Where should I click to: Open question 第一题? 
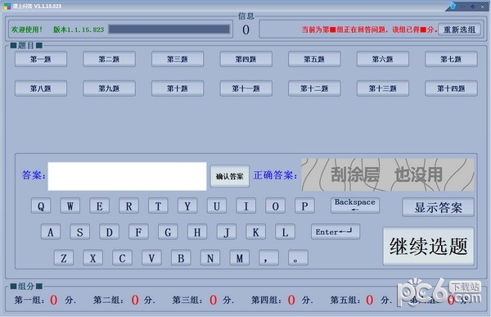pos(41,59)
